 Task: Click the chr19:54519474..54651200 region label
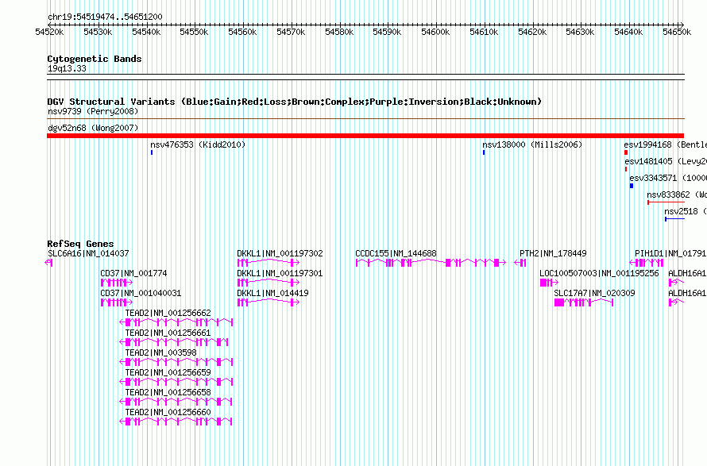[105, 17]
